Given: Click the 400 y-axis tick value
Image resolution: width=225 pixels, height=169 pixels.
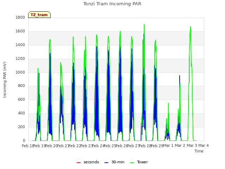Looking at the screenshot, I should (21, 113).
